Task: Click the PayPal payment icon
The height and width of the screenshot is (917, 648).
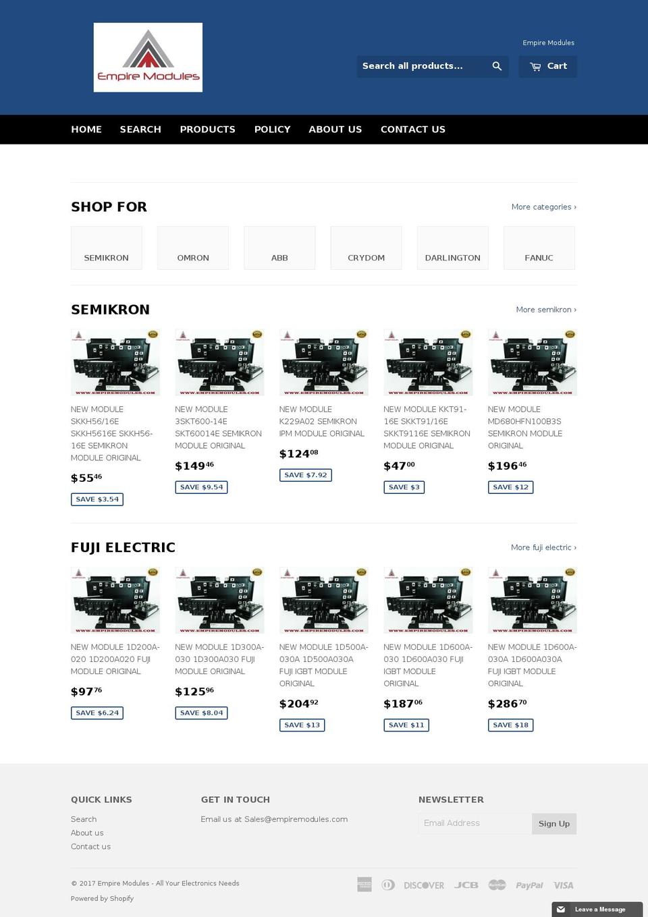Action: coord(529,885)
